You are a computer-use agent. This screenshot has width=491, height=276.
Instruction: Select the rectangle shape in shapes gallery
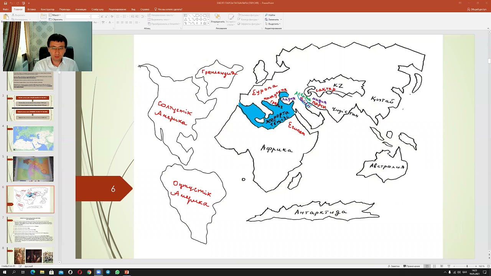pyautogui.click(x=197, y=16)
